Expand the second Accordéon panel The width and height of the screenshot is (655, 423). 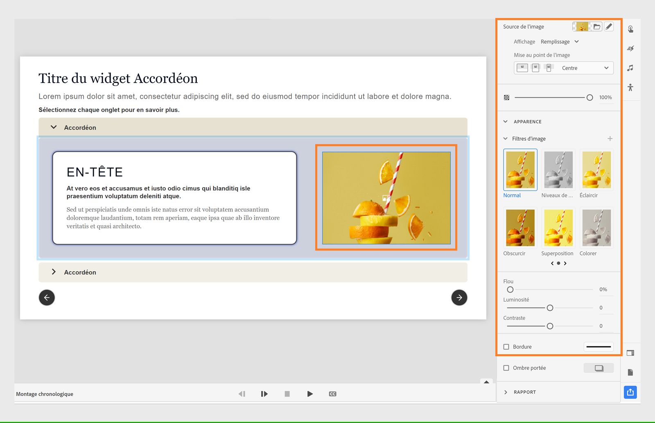(x=54, y=272)
